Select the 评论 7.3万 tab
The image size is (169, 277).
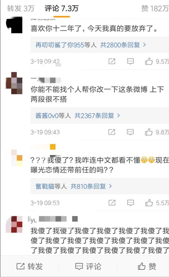(x=61, y=8)
